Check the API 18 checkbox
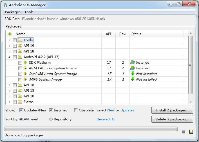The image size is (199, 142). coord(15,51)
